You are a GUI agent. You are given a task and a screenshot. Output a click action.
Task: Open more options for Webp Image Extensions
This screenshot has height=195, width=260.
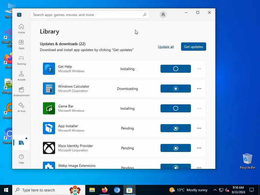[x=199, y=168]
